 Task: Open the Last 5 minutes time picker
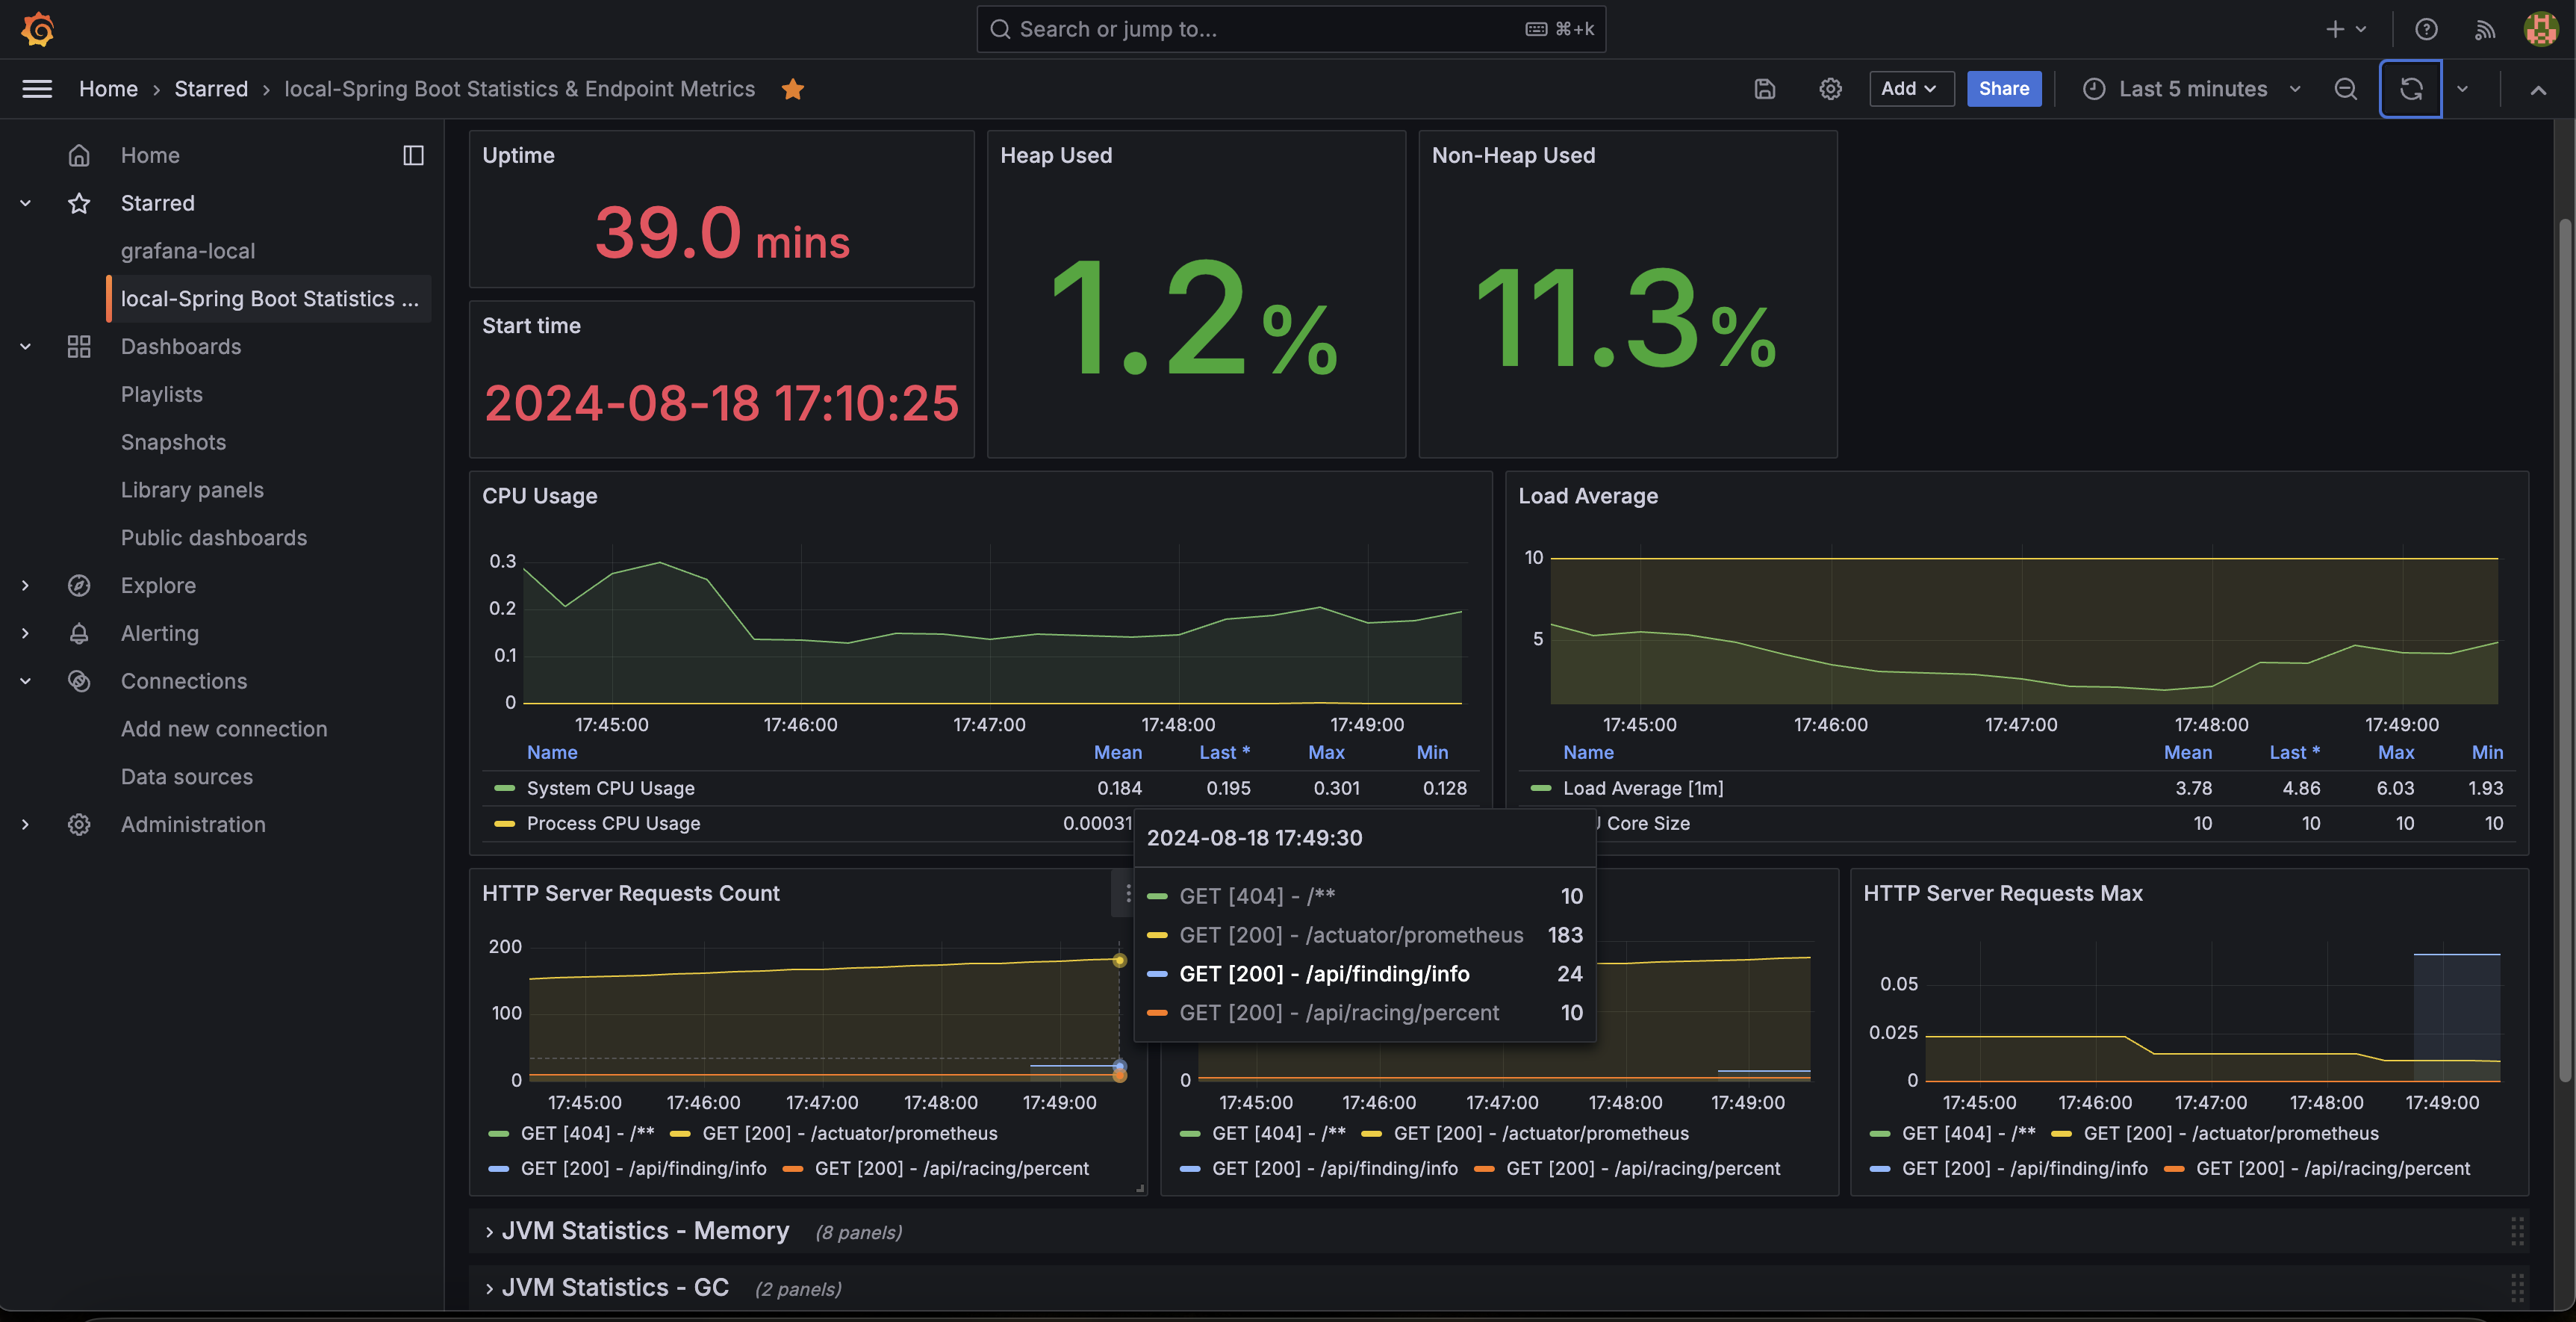[x=2192, y=89]
